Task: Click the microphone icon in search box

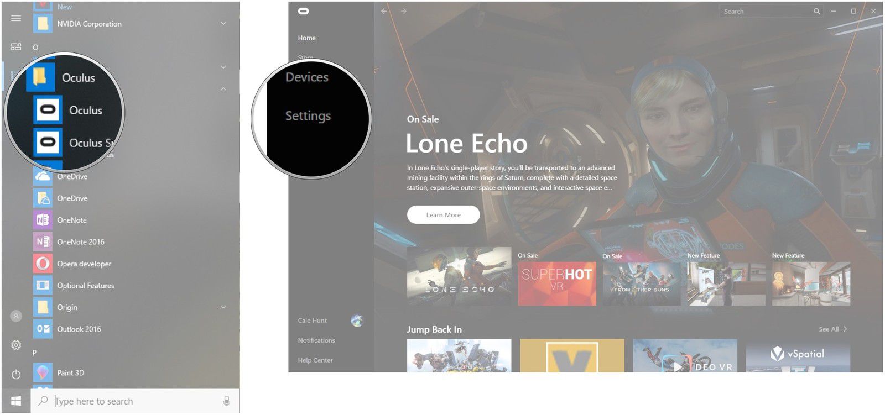Action: tap(226, 401)
